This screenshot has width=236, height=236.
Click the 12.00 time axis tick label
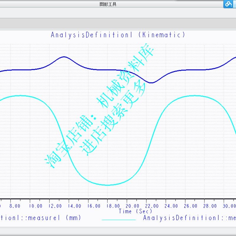(x=55, y=206)
